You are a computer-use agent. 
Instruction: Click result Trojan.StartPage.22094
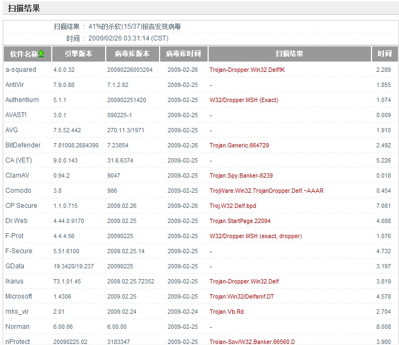240,221
